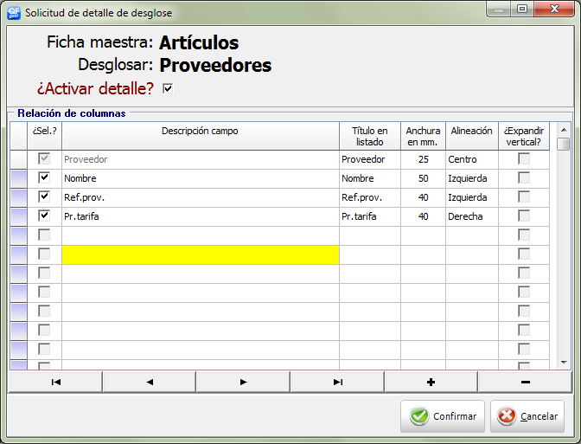The image size is (581, 444).
Task: Click Proveedor in Título en listado column
Action: click(370, 159)
